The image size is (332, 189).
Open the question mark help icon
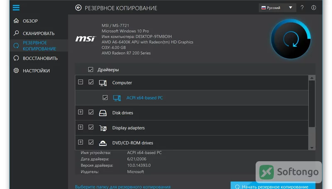click(302, 8)
